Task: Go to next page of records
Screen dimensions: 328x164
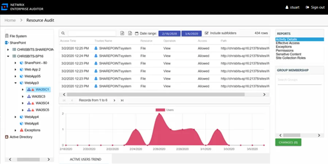Action: point(115,101)
